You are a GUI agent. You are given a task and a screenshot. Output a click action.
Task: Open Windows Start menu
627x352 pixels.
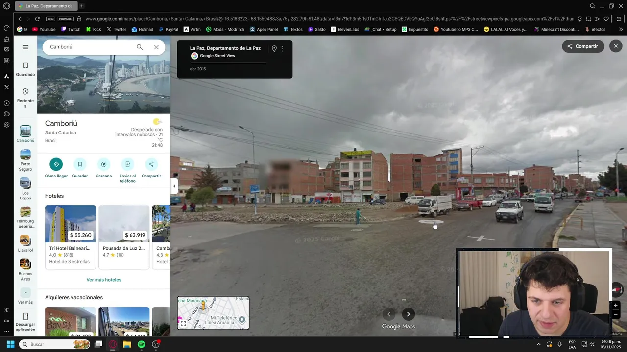pyautogui.click(x=10, y=344)
